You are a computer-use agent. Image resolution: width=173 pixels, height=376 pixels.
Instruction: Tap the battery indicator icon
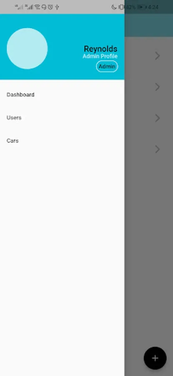(142, 7)
